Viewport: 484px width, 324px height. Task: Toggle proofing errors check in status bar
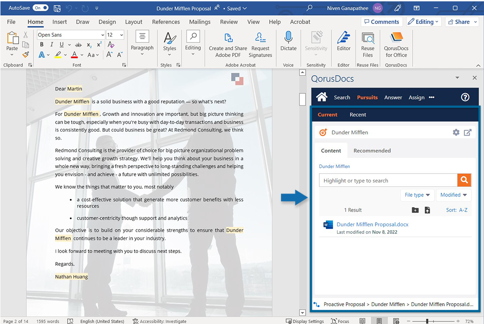click(x=70, y=321)
